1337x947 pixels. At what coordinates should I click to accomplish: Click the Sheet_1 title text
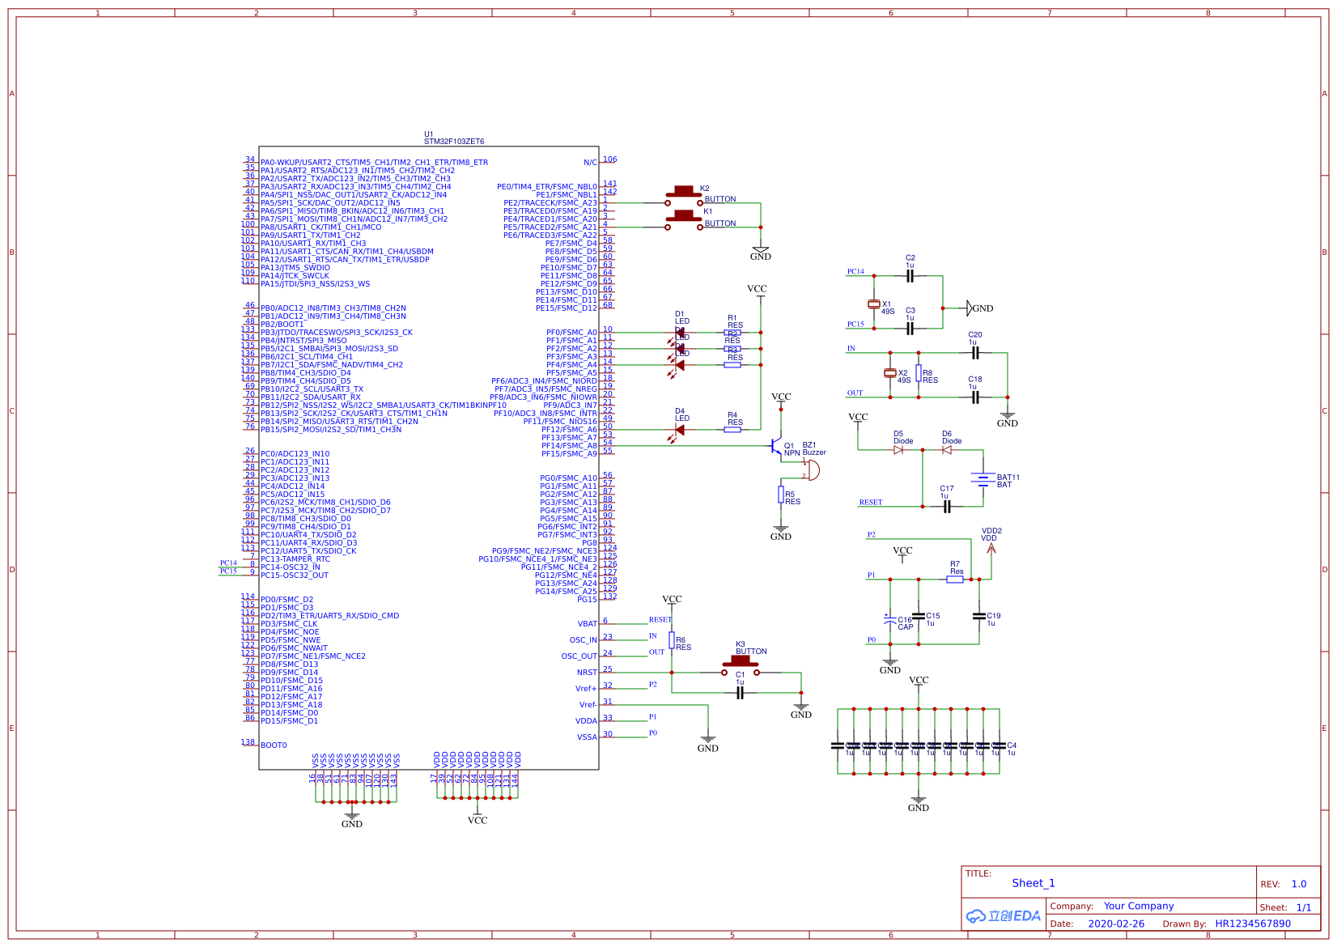click(x=1034, y=883)
